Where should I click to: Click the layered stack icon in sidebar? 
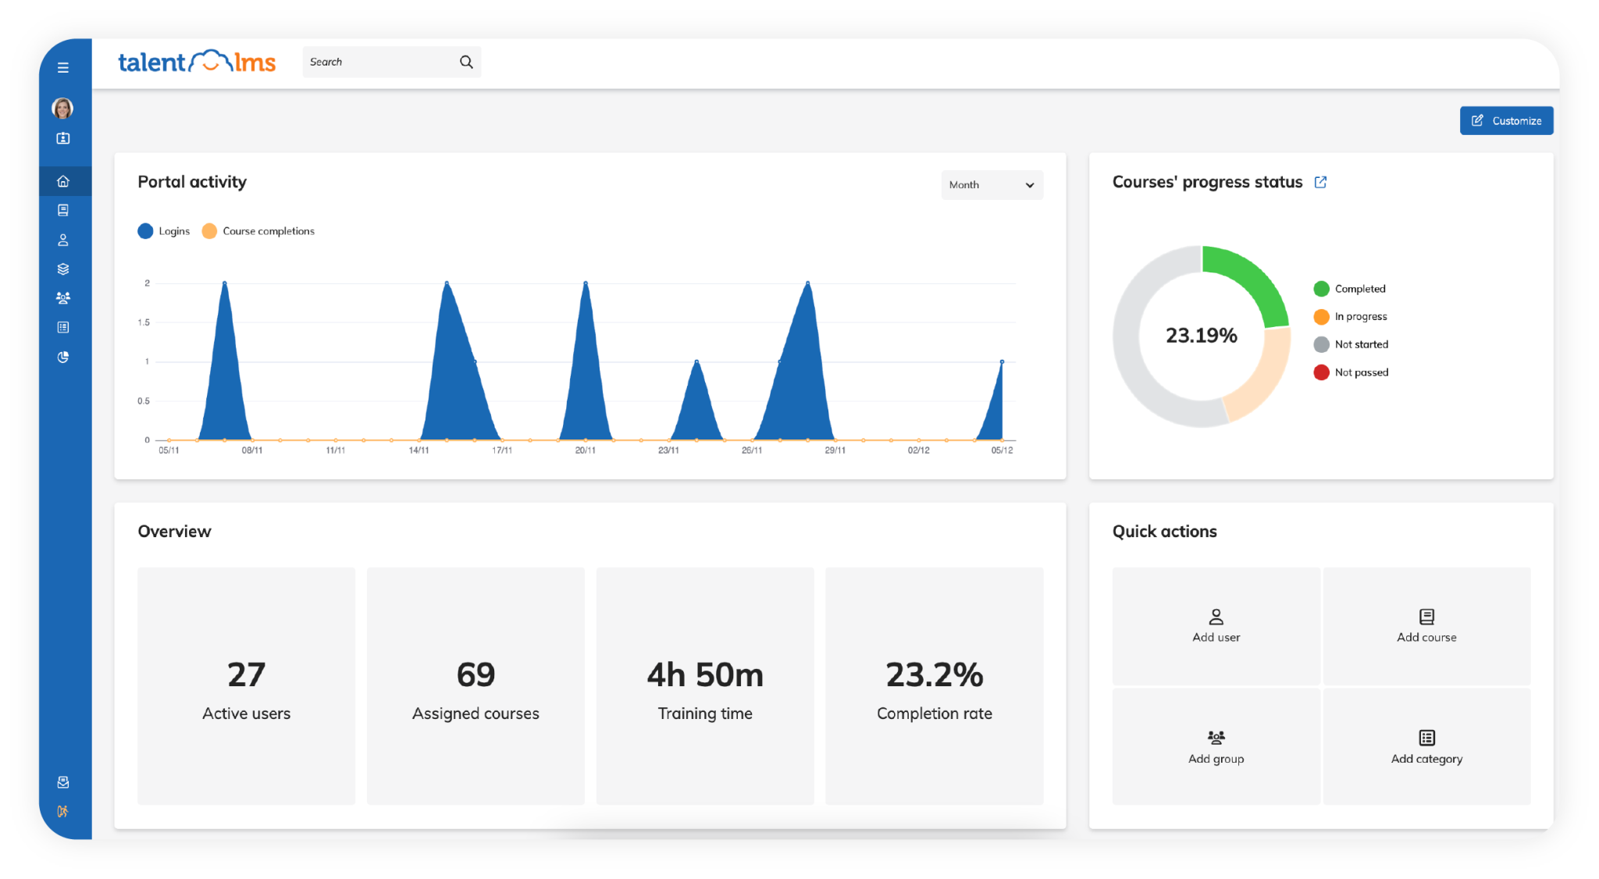(63, 269)
